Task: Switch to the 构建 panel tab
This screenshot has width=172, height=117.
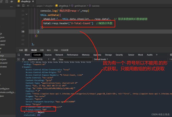Action: click(21, 50)
